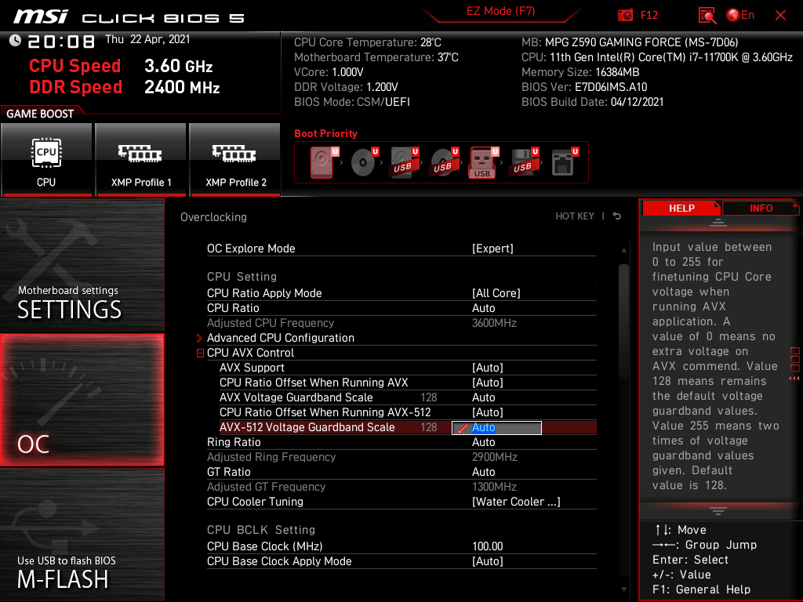Open the OC overclocking section
803x602 pixels.
pyautogui.click(x=82, y=400)
